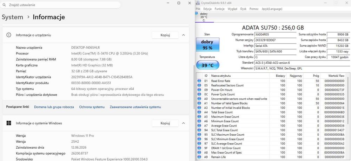Collapse the Informacje o urządzeniu section chevron
The image size is (351, 161).
[183, 35]
